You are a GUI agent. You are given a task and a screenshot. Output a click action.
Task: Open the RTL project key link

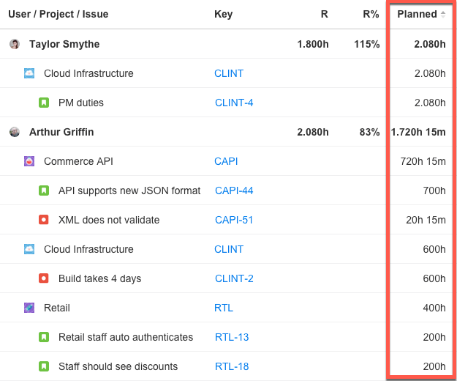pyautogui.click(x=224, y=308)
